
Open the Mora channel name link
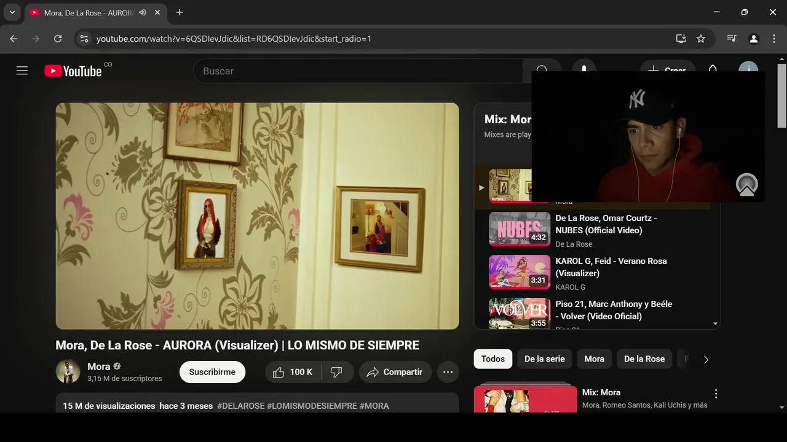(x=98, y=366)
